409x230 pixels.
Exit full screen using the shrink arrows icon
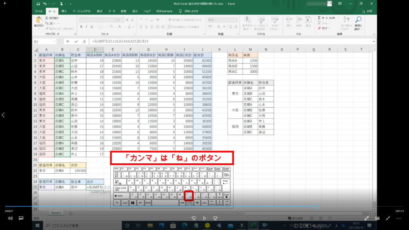[387, 218]
